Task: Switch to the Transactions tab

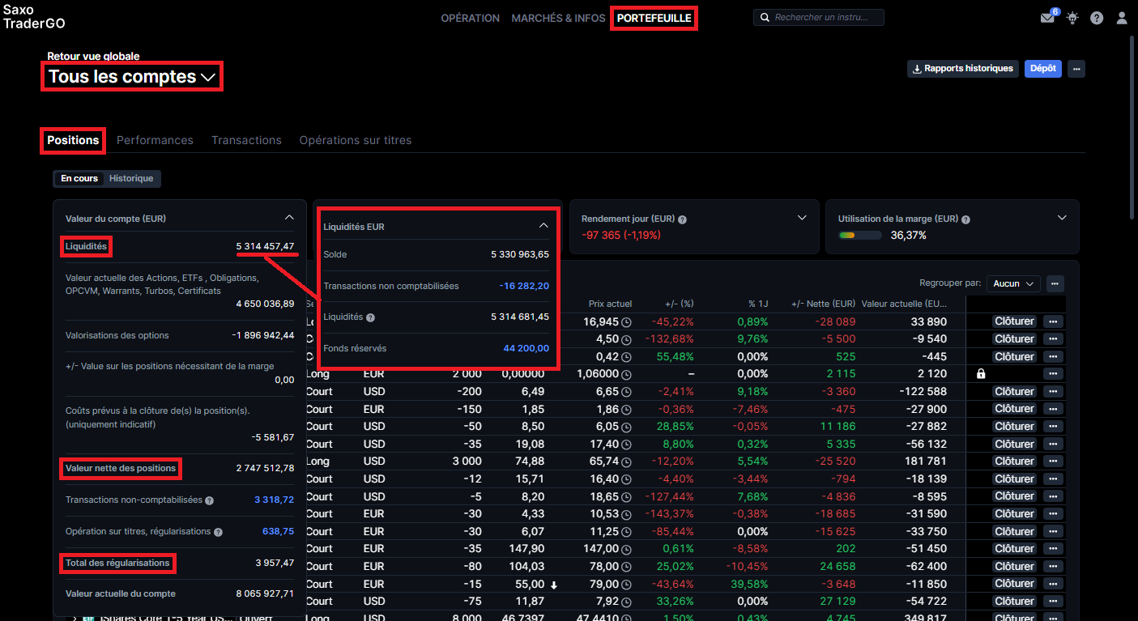Action: [x=246, y=140]
